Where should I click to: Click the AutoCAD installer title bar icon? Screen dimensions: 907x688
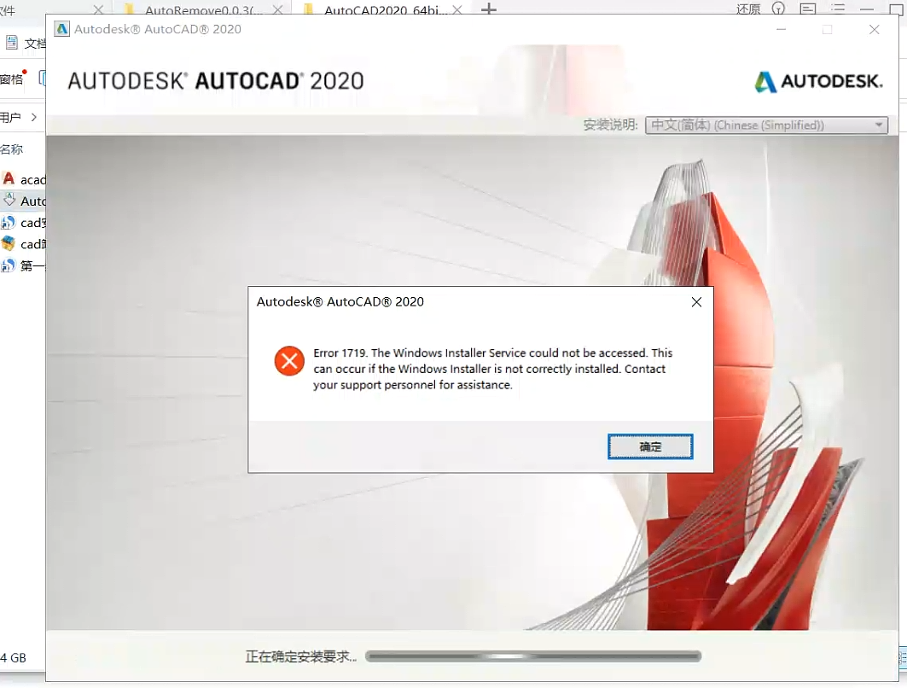pos(62,29)
